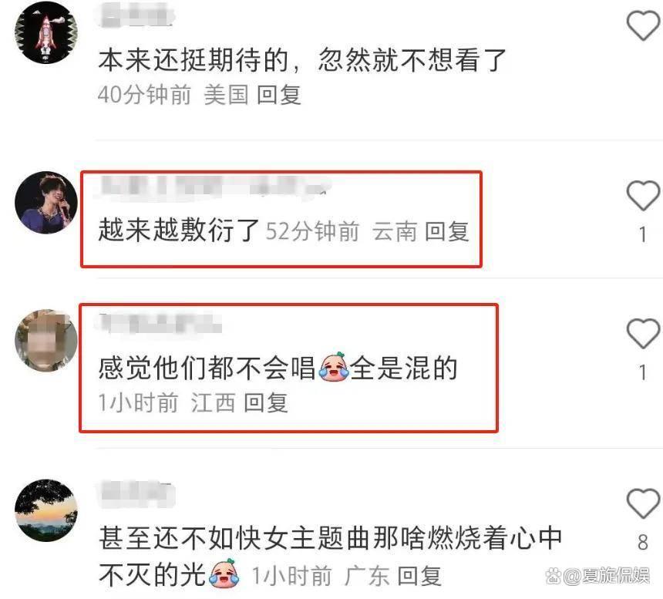
Task: Tap blurred username above '越来越敷衍了'
Action: click(x=214, y=186)
